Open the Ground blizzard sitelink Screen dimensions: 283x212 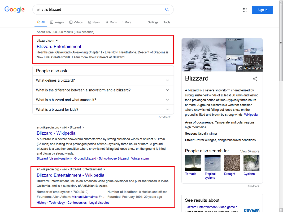coord(85,158)
